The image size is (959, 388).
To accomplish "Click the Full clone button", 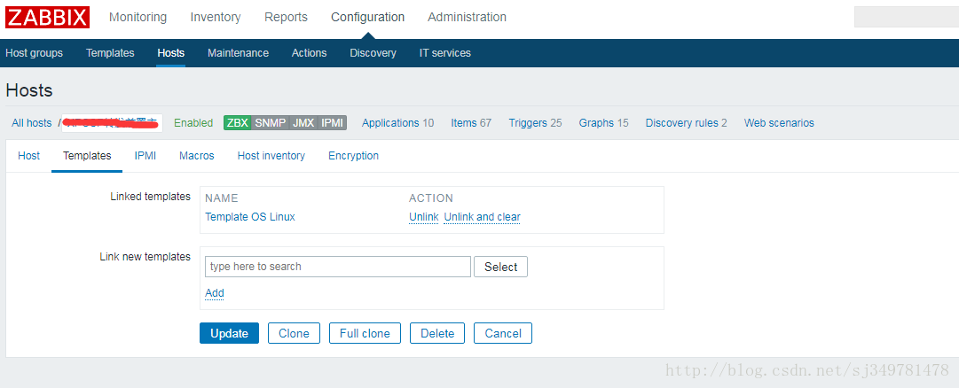I will coord(366,333).
